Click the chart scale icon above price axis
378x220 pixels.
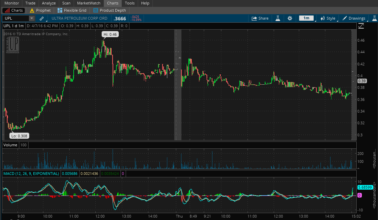(x=361, y=26)
